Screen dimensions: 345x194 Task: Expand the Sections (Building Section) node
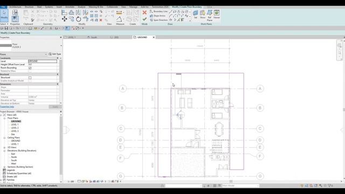point(4,167)
